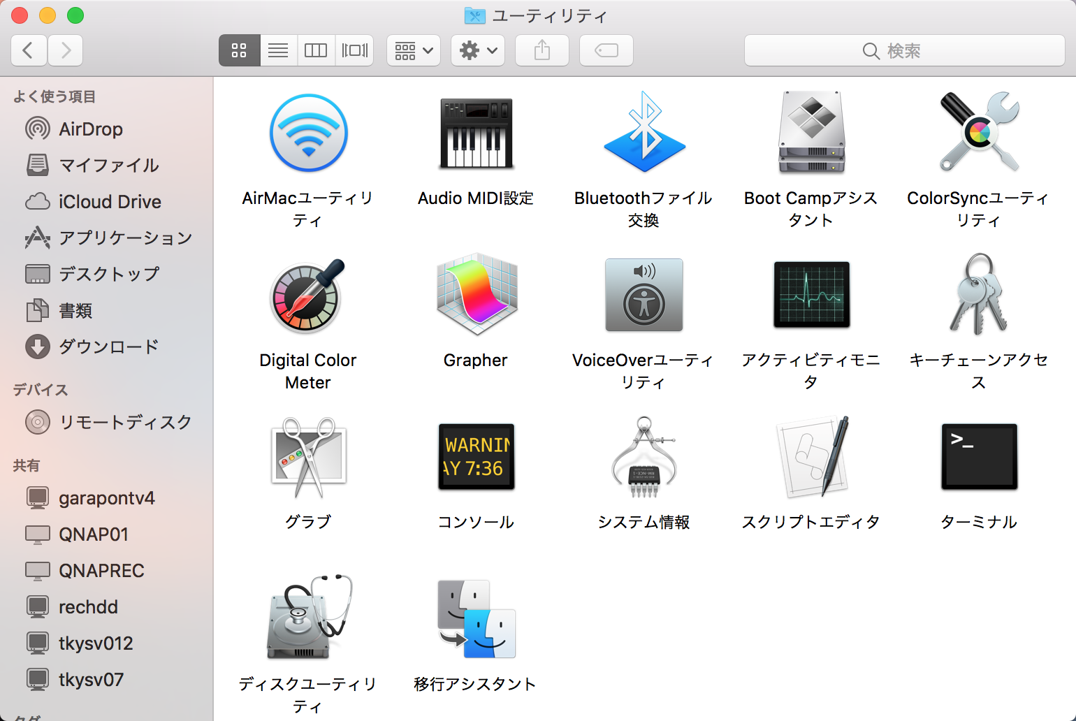The width and height of the screenshot is (1076, 721).
Task: Open ダウンロード in the sidebar
Action: 107,347
